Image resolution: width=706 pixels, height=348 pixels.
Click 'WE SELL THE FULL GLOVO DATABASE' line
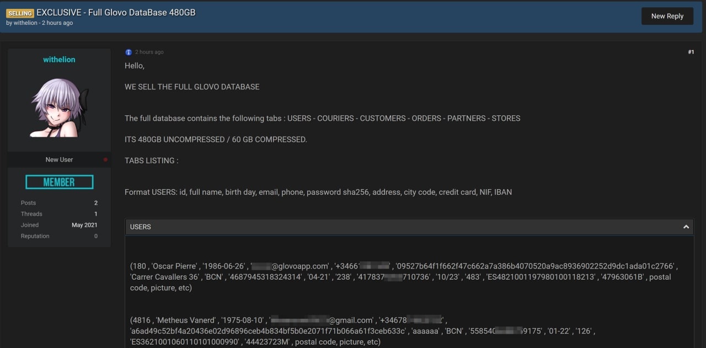click(192, 87)
